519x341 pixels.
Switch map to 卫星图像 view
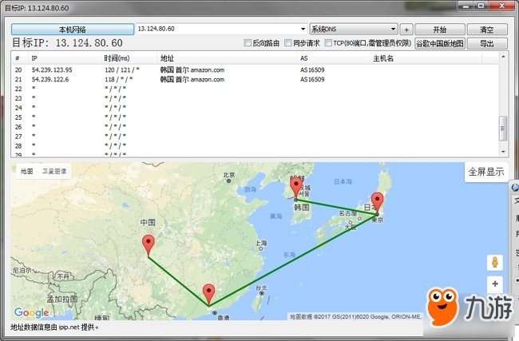click(x=54, y=171)
